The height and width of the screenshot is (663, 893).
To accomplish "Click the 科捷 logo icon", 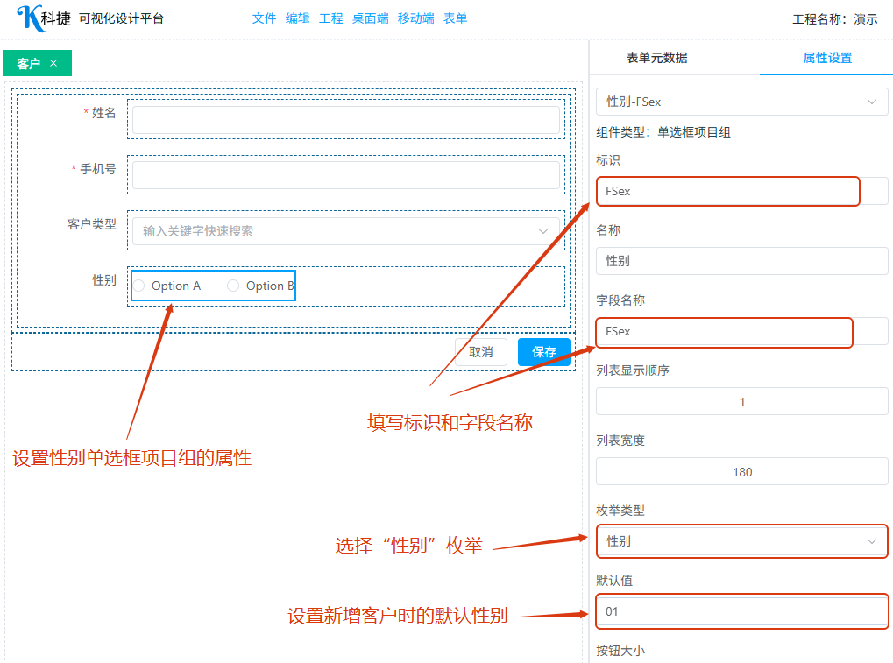I will 29,18.
